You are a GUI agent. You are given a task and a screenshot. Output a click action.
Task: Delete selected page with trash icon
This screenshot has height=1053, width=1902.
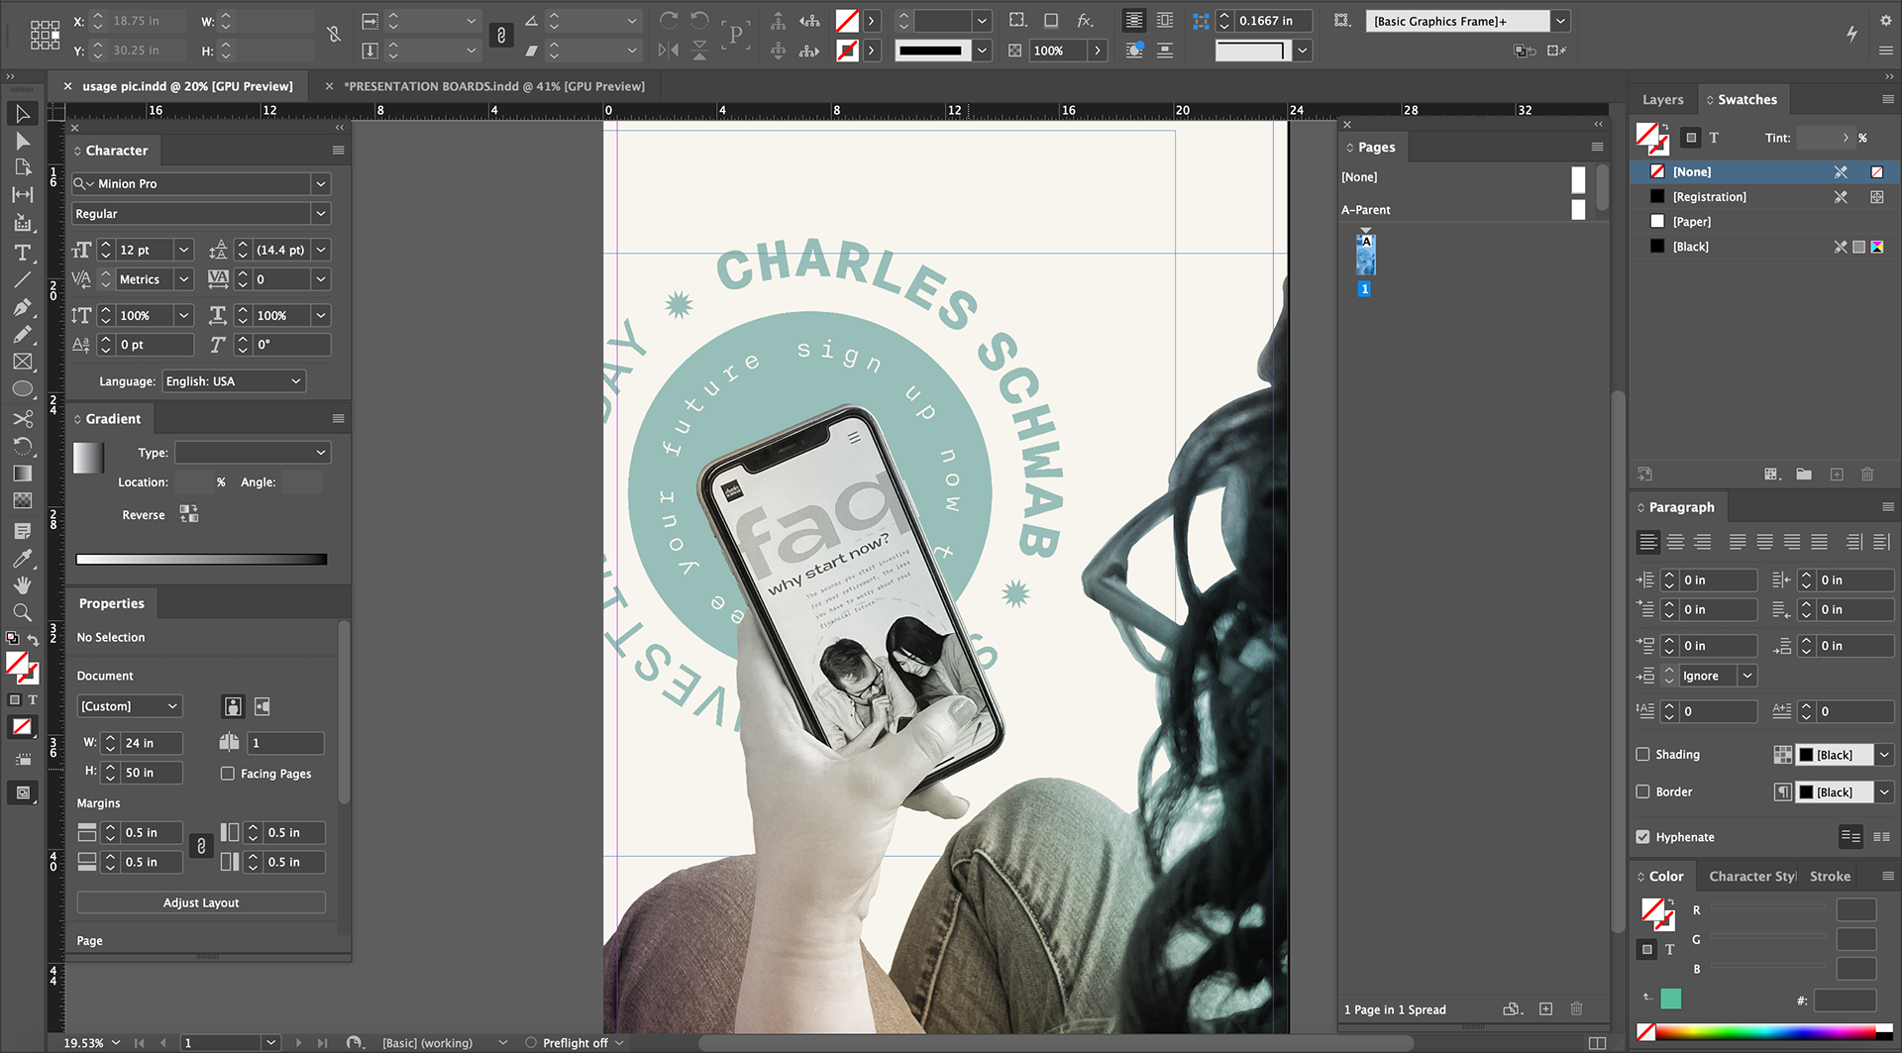coord(1576,1009)
